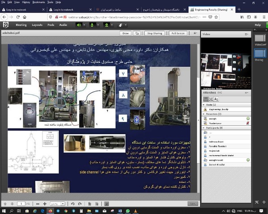Viewport: 268px width, 214px height.
Task: Zoom in with the plus icon
Action: 45,204
